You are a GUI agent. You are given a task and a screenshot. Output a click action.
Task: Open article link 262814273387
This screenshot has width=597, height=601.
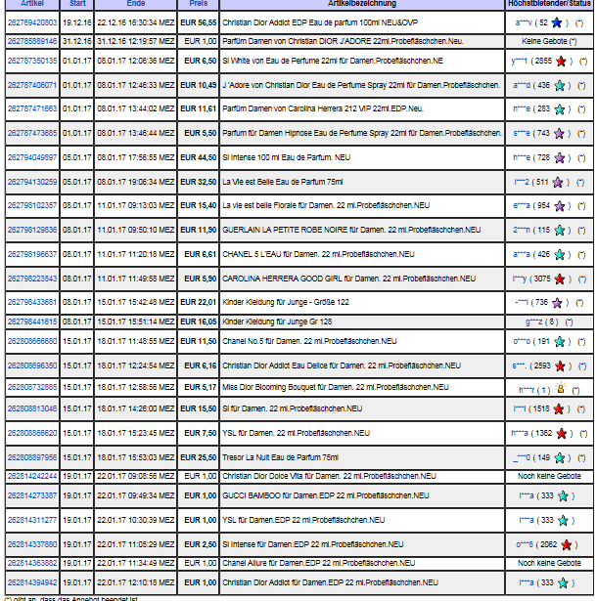pos(32,495)
